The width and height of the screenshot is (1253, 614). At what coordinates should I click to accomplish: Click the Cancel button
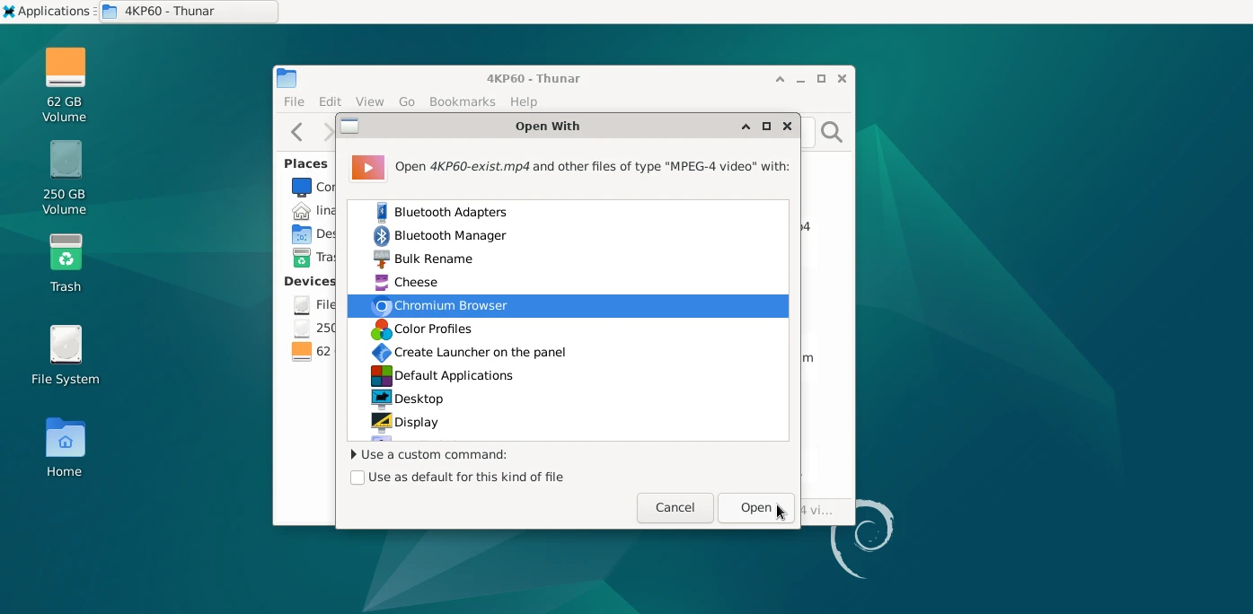click(x=675, y=508)
